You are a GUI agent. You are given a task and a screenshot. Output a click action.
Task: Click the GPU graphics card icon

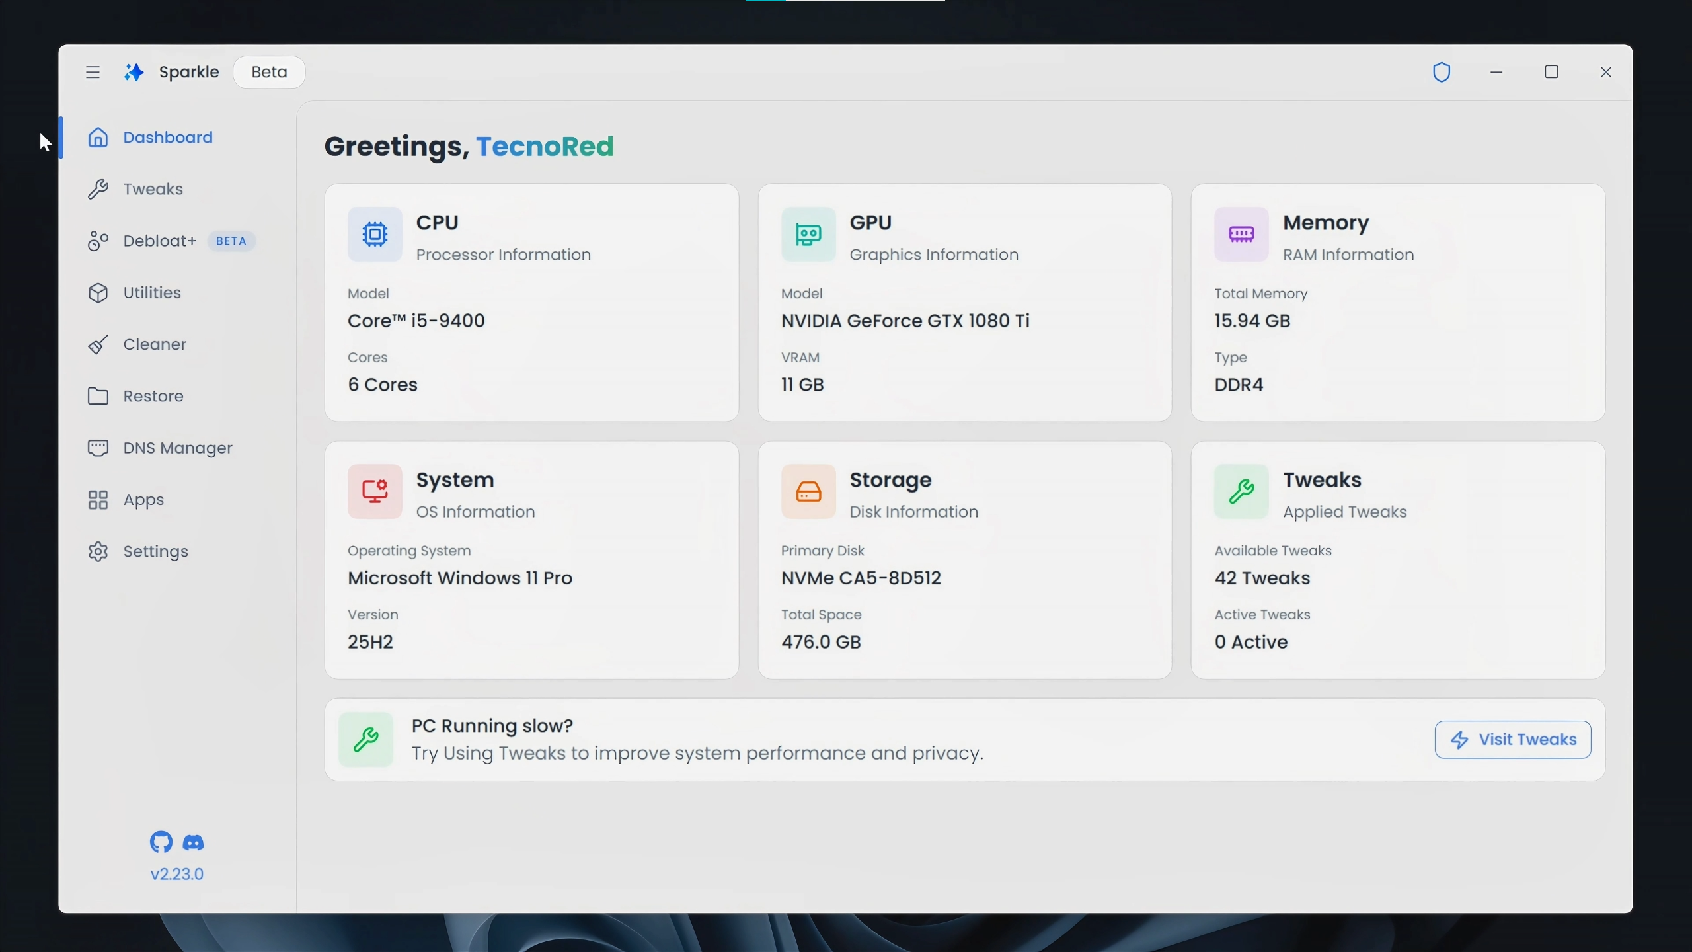tap(808, 234)
